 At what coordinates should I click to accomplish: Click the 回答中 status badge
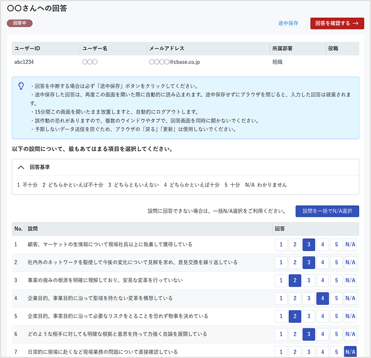click(19, 23)
